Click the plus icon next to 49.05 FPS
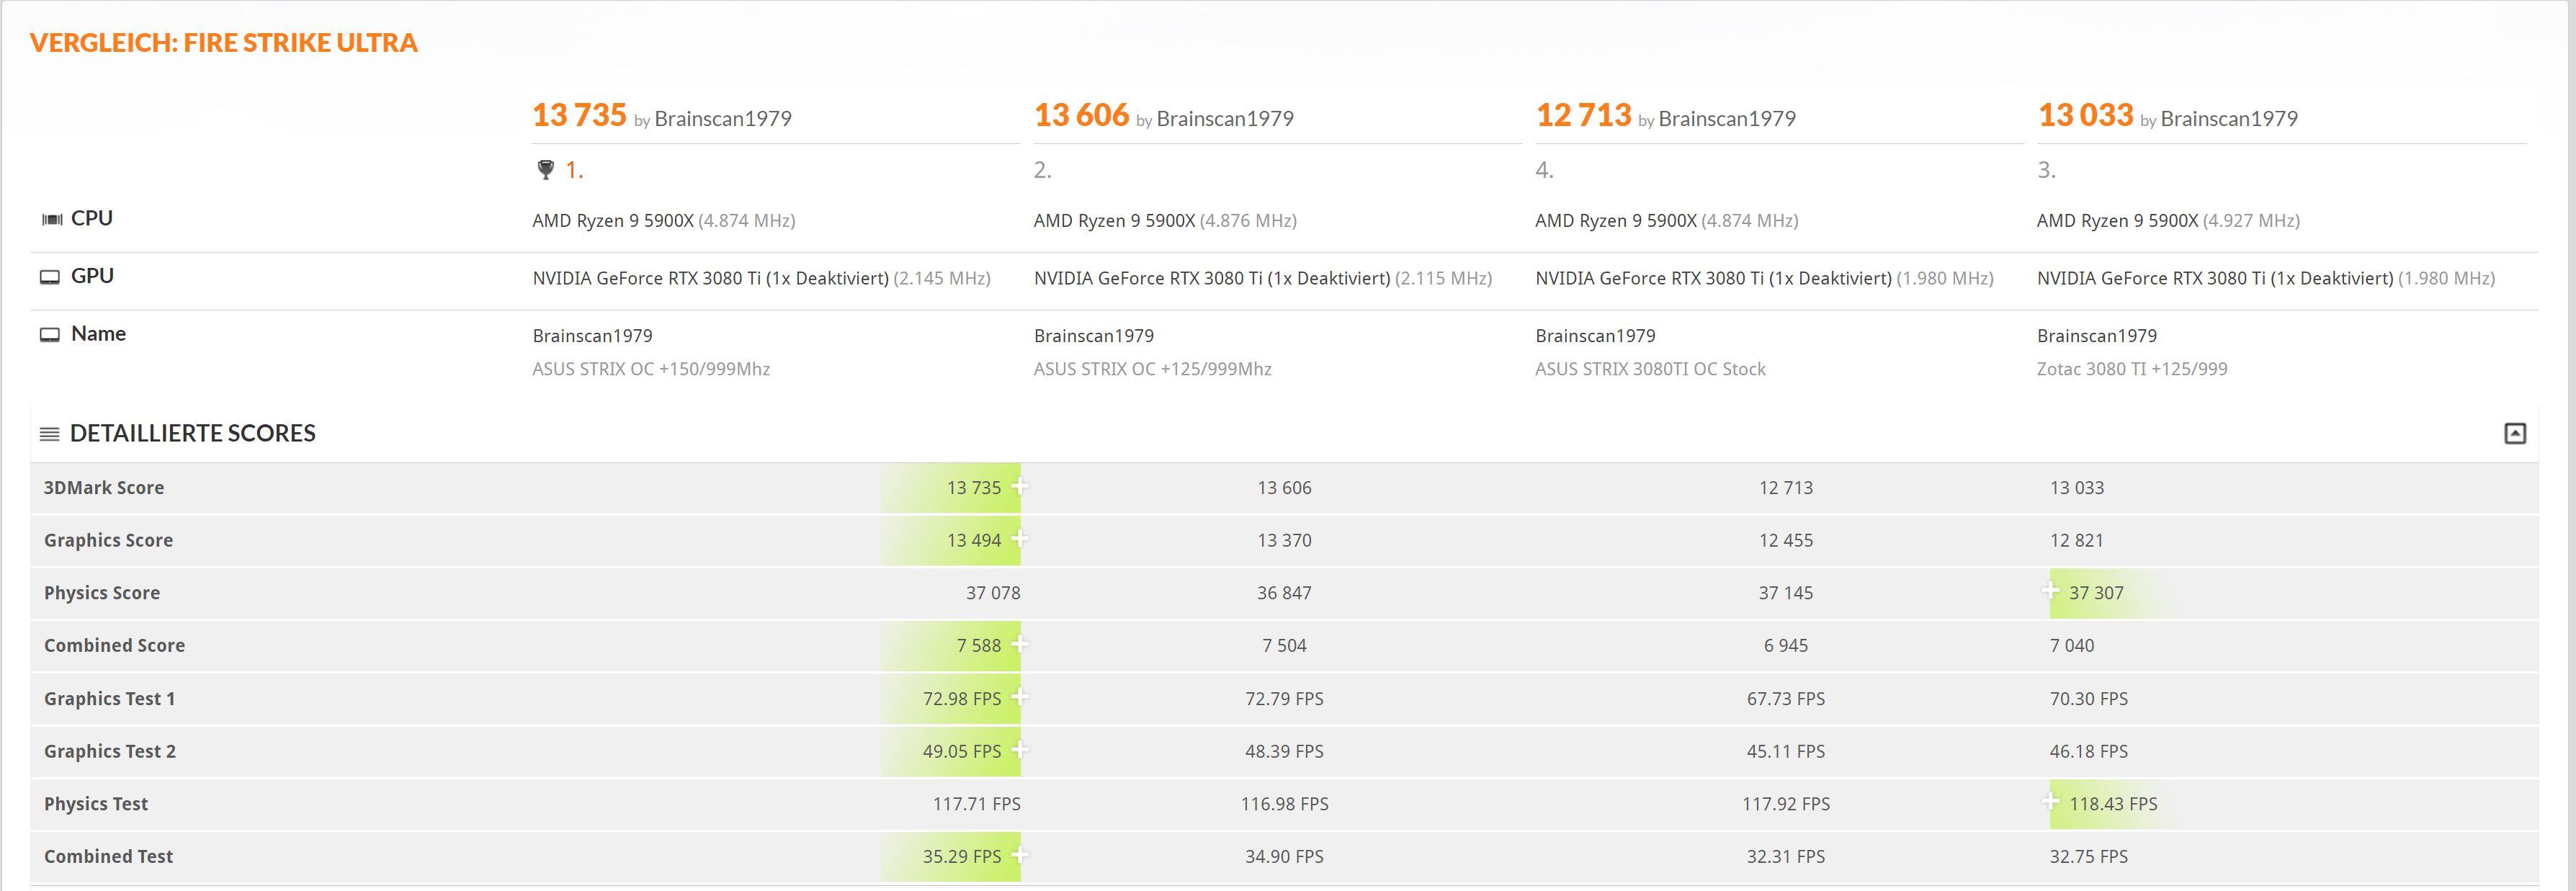The image size is (2576, 891). [x=1019, y=749]
